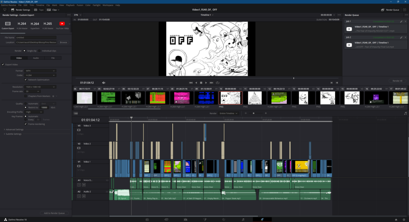Image resolution: width=409 pixels, height=222 pixels.
Task: Click Browse button for file location
Action: 64,42
